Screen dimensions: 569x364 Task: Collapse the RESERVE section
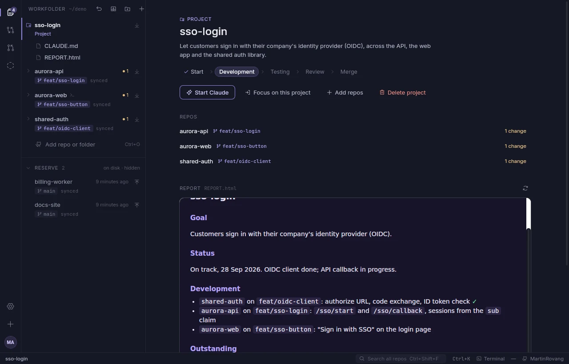(28, 168)
